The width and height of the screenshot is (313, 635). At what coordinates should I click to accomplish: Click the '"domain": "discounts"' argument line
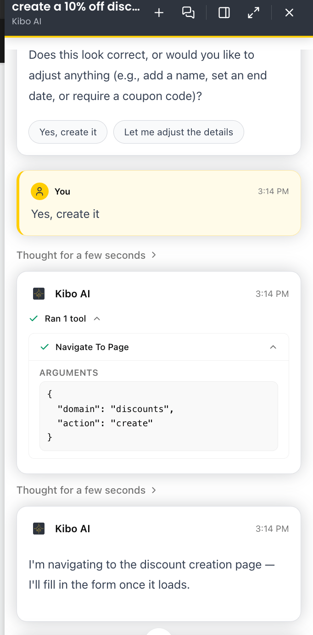click(x=116, y=409)
